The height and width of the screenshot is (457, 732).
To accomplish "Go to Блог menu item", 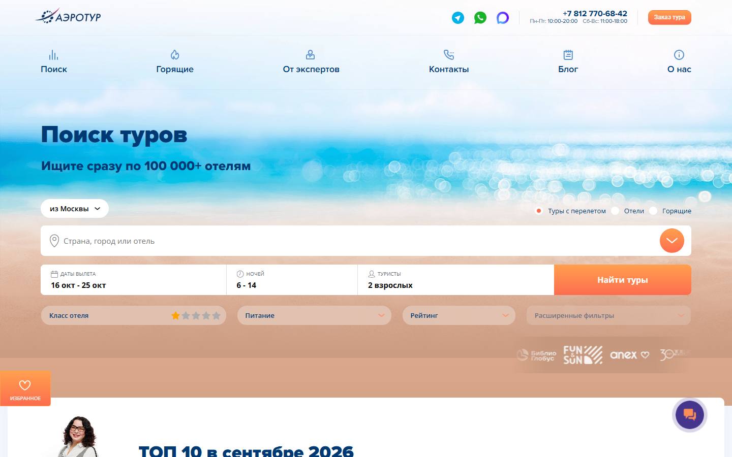I will 568,69.
